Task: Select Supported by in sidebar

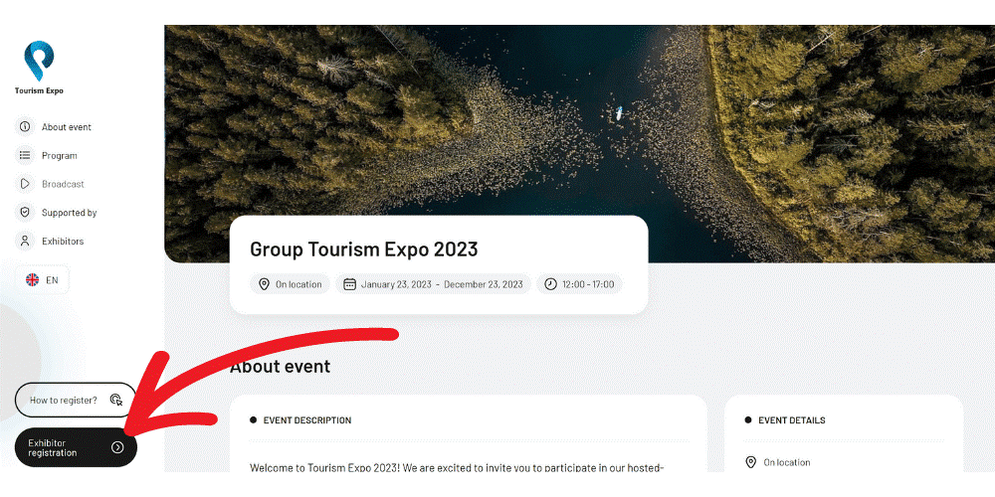Action: coord(57,213)
